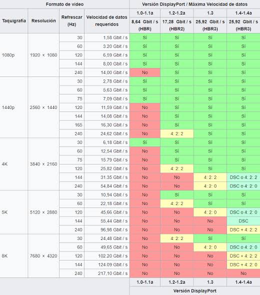The image size is (260, 295).
Task: Click the "15.79 Gbit / s" data rate
Action: coord(114,159)
